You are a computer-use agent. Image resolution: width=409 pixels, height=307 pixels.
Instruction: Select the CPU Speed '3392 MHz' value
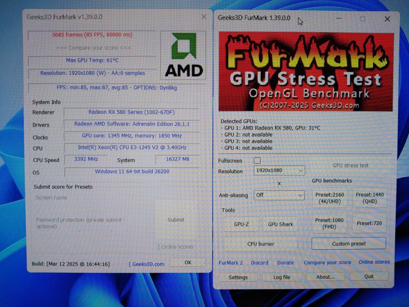click(x=86, y=159)
